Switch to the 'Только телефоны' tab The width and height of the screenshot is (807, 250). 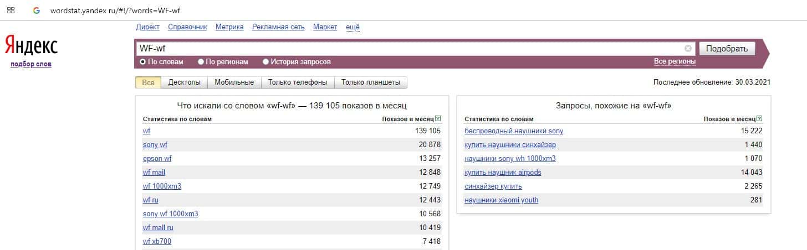click(298, 82)
